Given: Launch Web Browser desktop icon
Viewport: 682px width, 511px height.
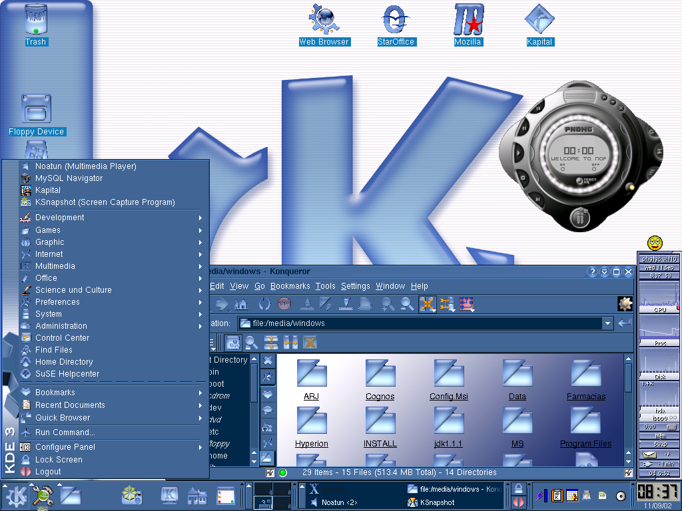Looking at the screenshot, I should pos(324,25).
